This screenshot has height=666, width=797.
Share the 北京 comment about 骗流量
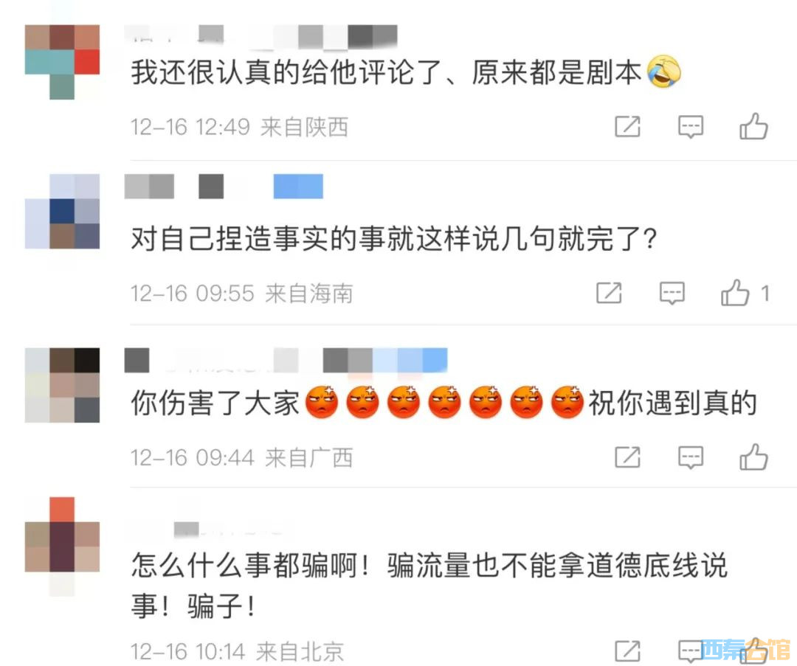pyautogui.click(x=627, y=651)
